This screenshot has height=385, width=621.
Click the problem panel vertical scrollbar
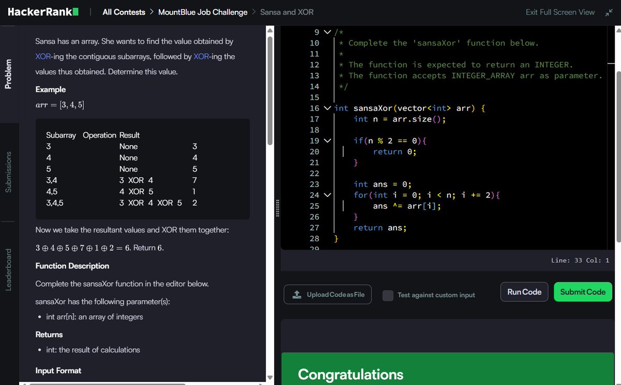coord(270,90)
